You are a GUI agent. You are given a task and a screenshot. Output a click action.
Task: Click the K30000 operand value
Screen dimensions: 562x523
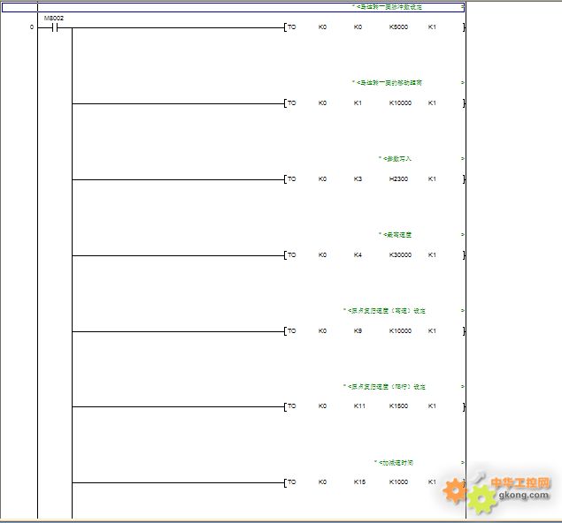400,255
